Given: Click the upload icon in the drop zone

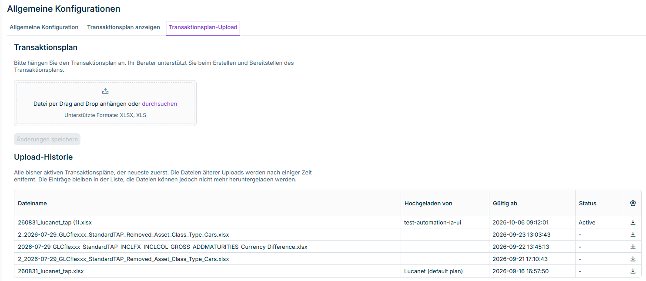Looking at the screenshot, I should tap(105, 91).
